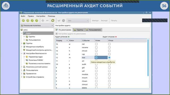Collapse the Аудит tree node
Image resolution: width=170 pixels, height=95 pixels.
[22, 33]
